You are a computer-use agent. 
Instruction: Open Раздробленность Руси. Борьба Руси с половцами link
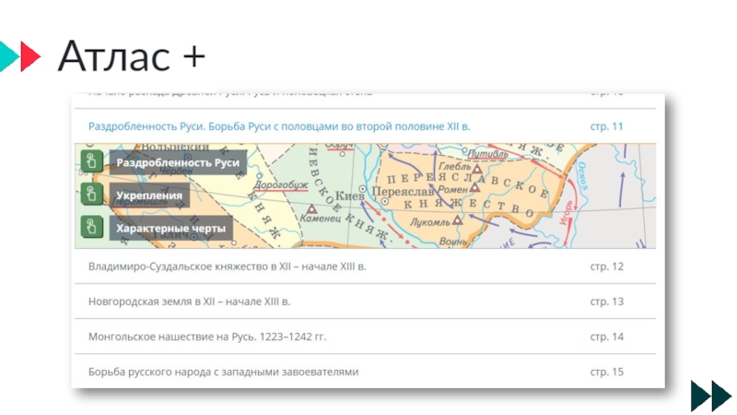(x=279, y=126)
